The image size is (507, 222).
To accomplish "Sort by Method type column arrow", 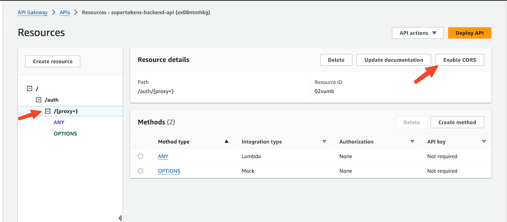I will click(227, 142).
